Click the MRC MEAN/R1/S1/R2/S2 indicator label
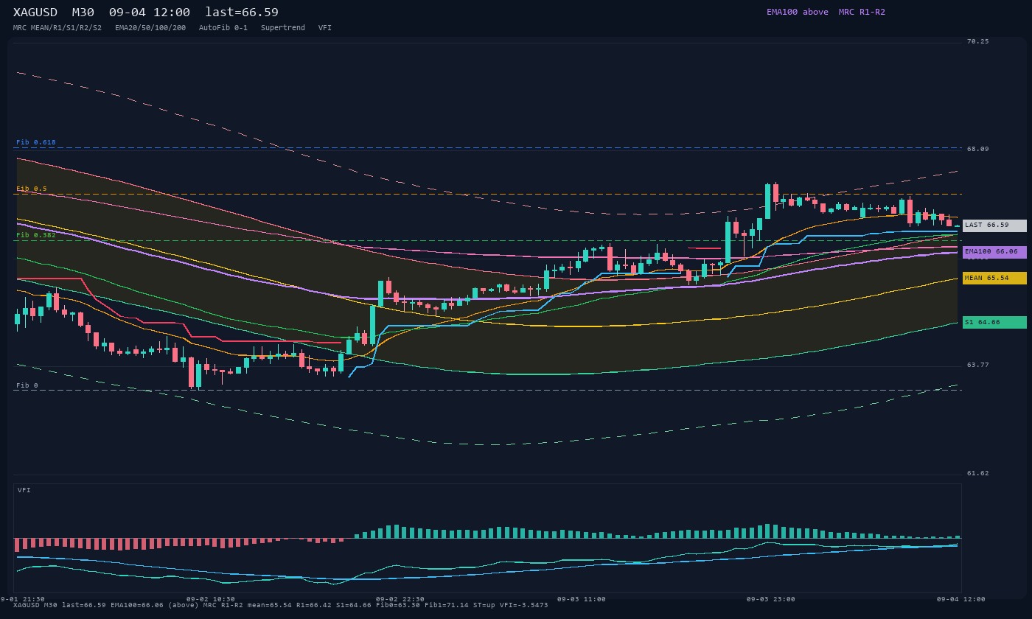The image size is (1032, 619). coord(57,28)
